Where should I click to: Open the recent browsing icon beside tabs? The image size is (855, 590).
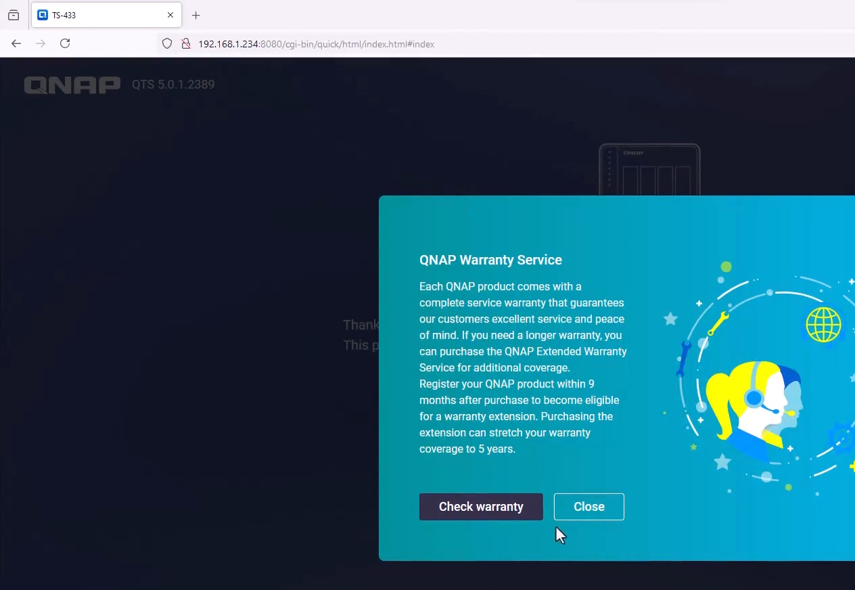pyautogui.click(x=14, y=15)
